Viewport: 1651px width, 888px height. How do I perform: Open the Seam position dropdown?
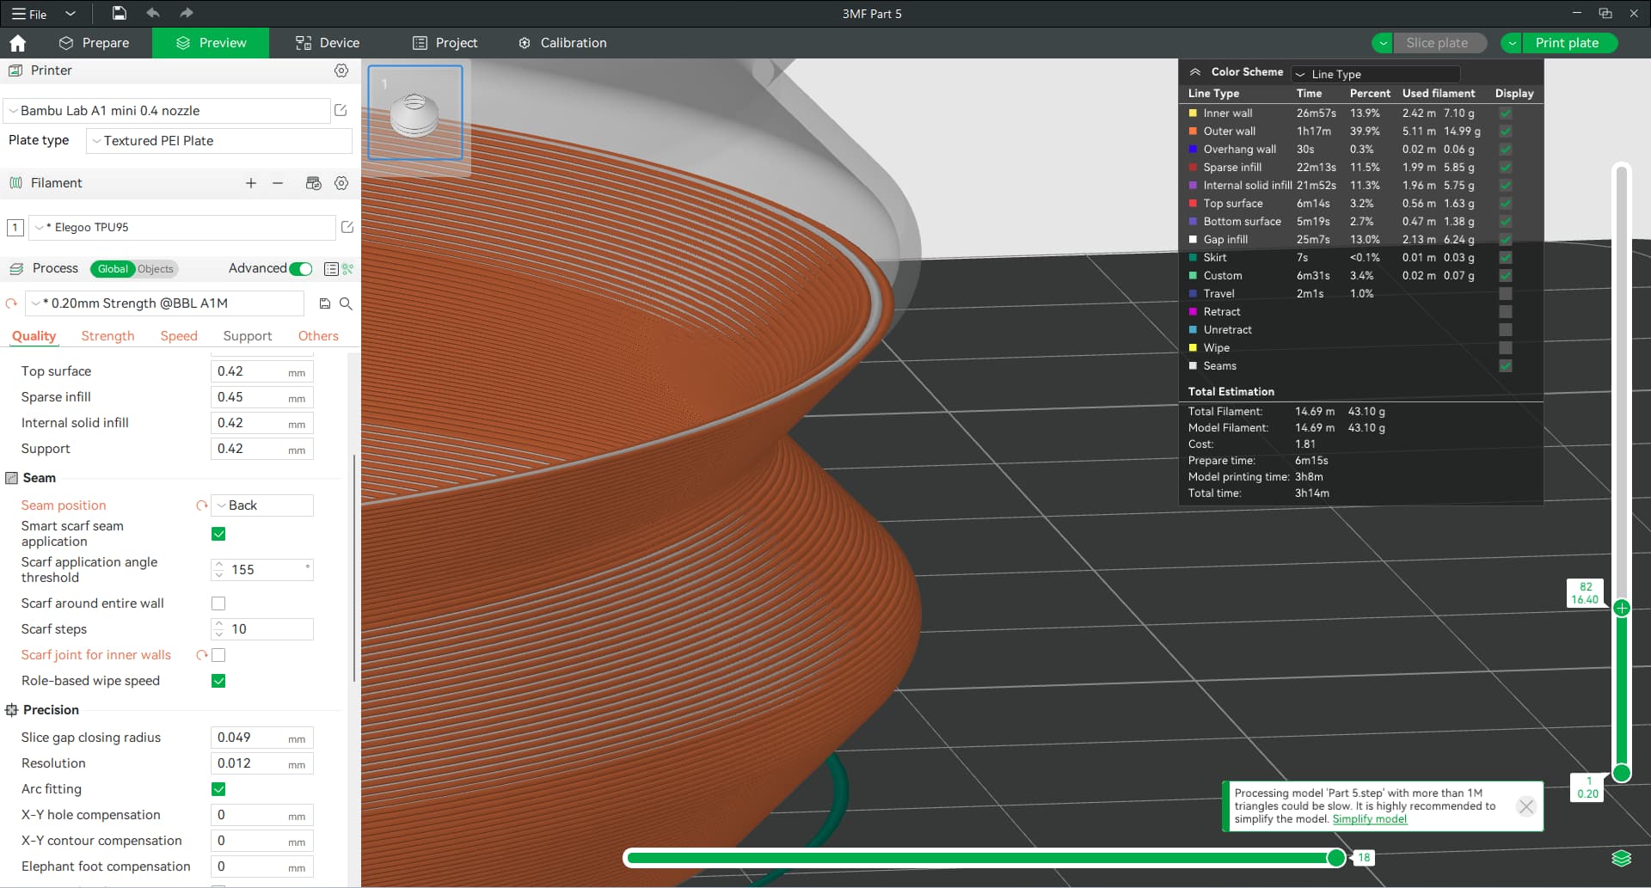[x=262, y=505]
